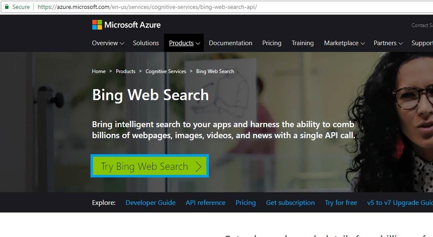Open the Try for free link
The width and height of the screenshot is (433, 237).
coord(341,203)
